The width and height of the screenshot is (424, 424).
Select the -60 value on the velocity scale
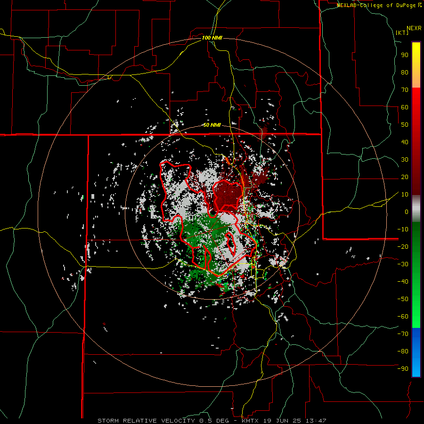[403, 317]
